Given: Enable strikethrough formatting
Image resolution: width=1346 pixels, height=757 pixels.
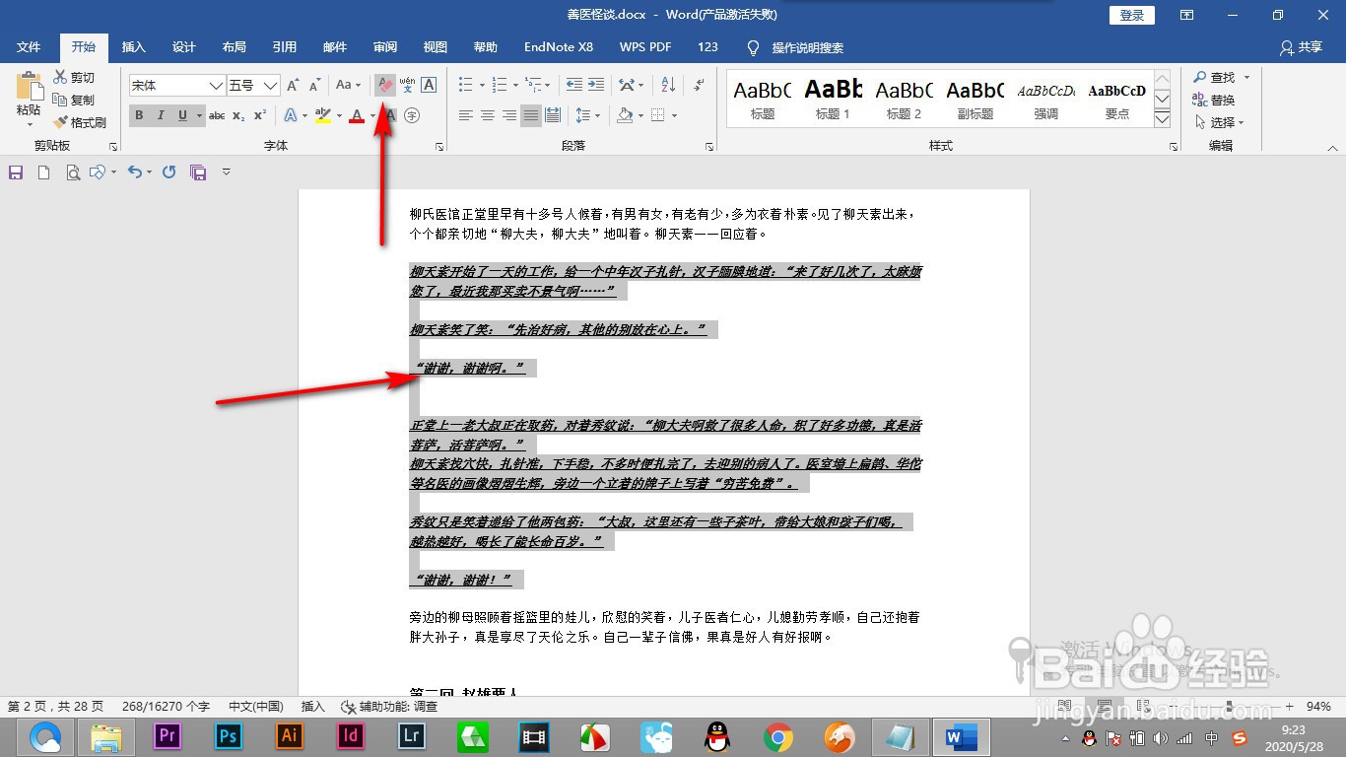Looking at the screenshot, I should pos(216,115).
